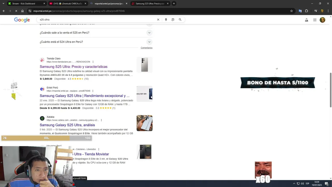Image resolution: width=332 pixels, height=187 pixels.
Task: Open the tab search dropdown arrow
Action: point(3,4)
